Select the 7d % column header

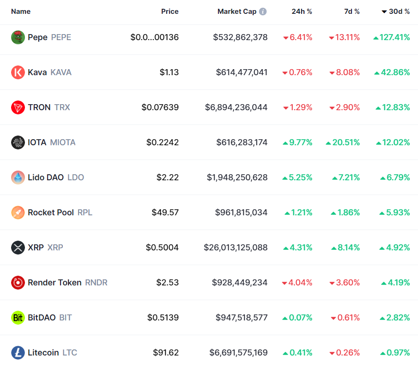click(352, 12)
